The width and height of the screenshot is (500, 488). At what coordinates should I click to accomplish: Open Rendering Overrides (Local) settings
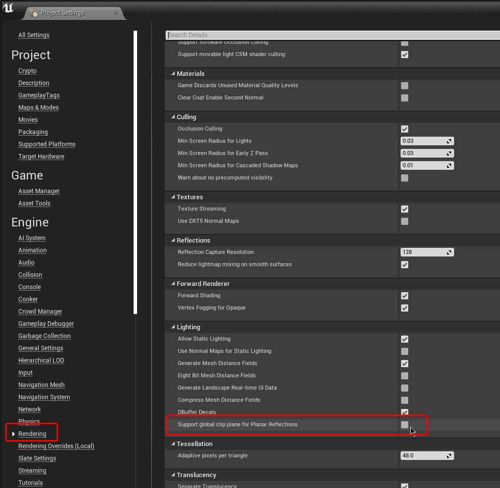[56, 446]
